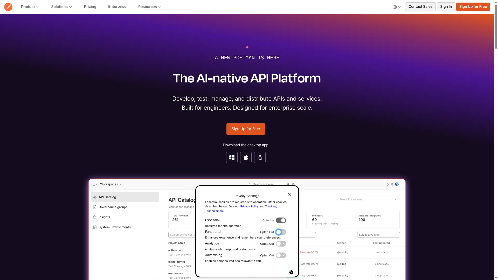This screenshot has width=498, height=280.
Task: Click the Insights integrated 100 card
Action: tap(377, 220)
